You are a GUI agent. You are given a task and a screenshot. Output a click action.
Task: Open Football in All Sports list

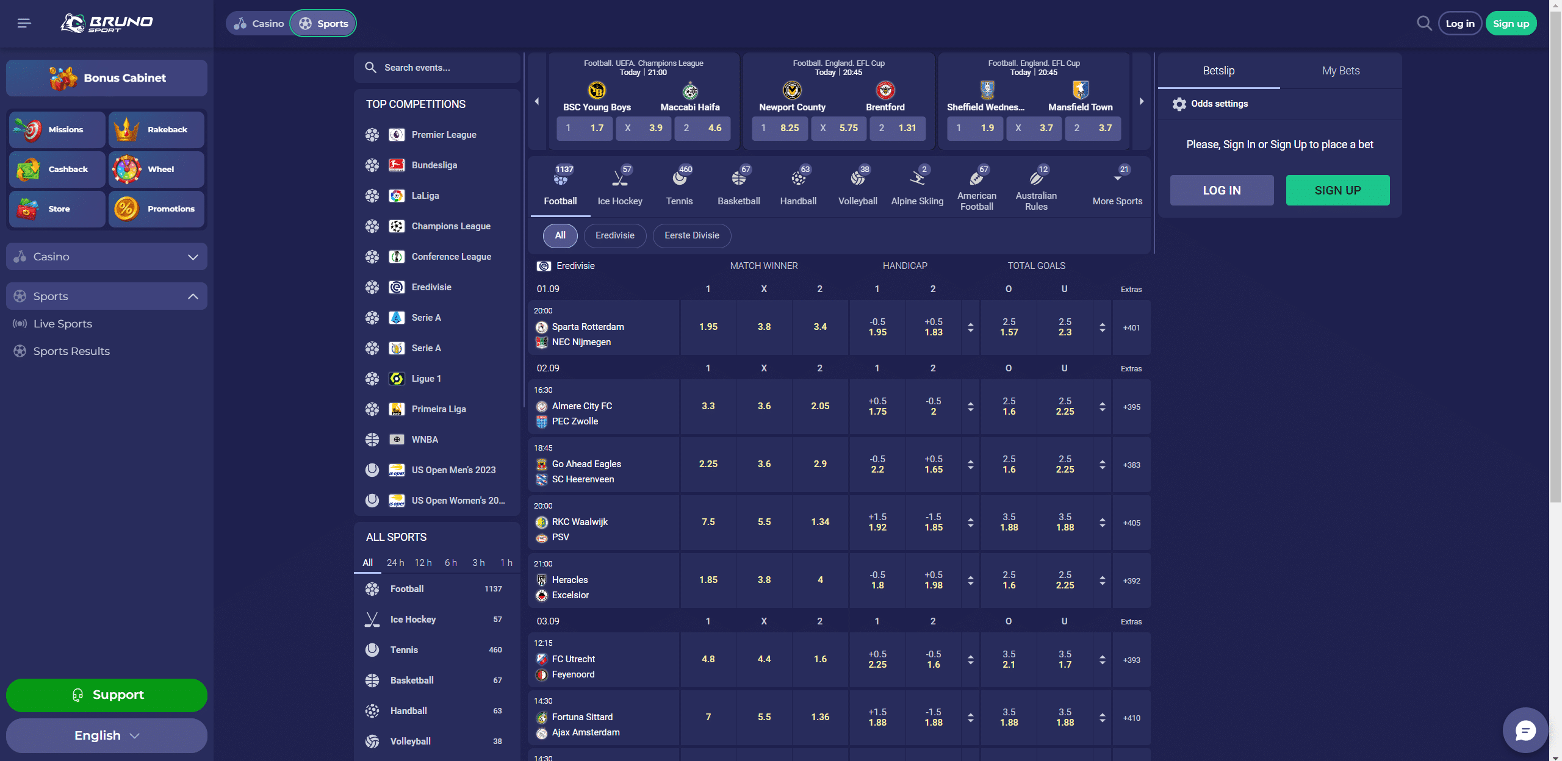[x=437, y=589]
